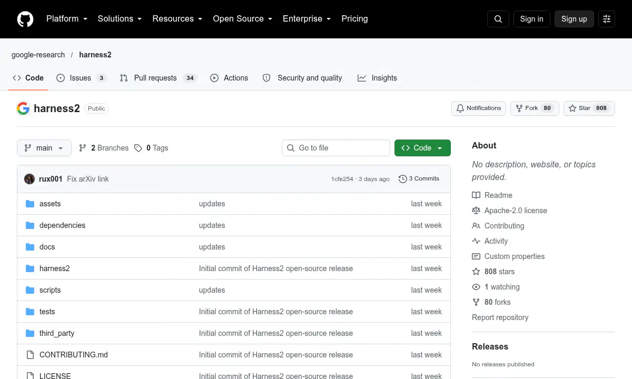Click the third_party folder icon
This screenshot has width=632, height=379.
tap(30, 333)
